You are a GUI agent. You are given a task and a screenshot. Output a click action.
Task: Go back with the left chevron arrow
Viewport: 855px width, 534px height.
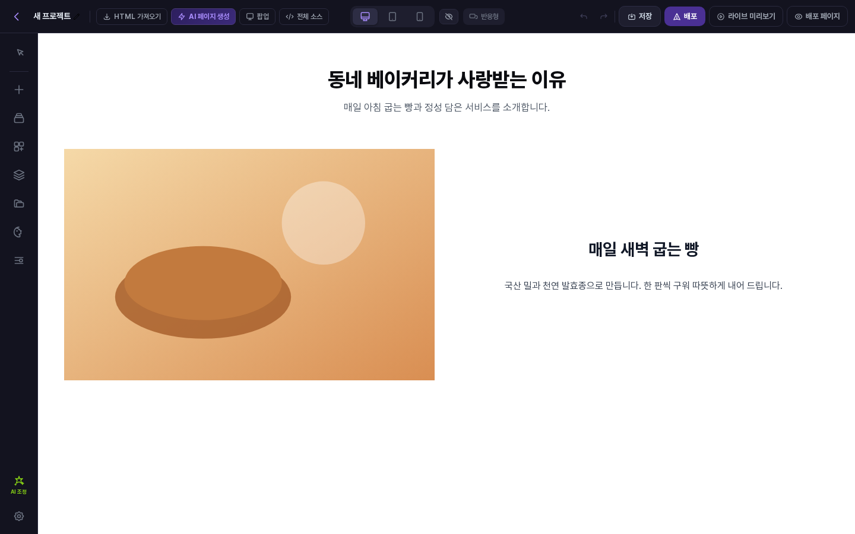[17, 17]
